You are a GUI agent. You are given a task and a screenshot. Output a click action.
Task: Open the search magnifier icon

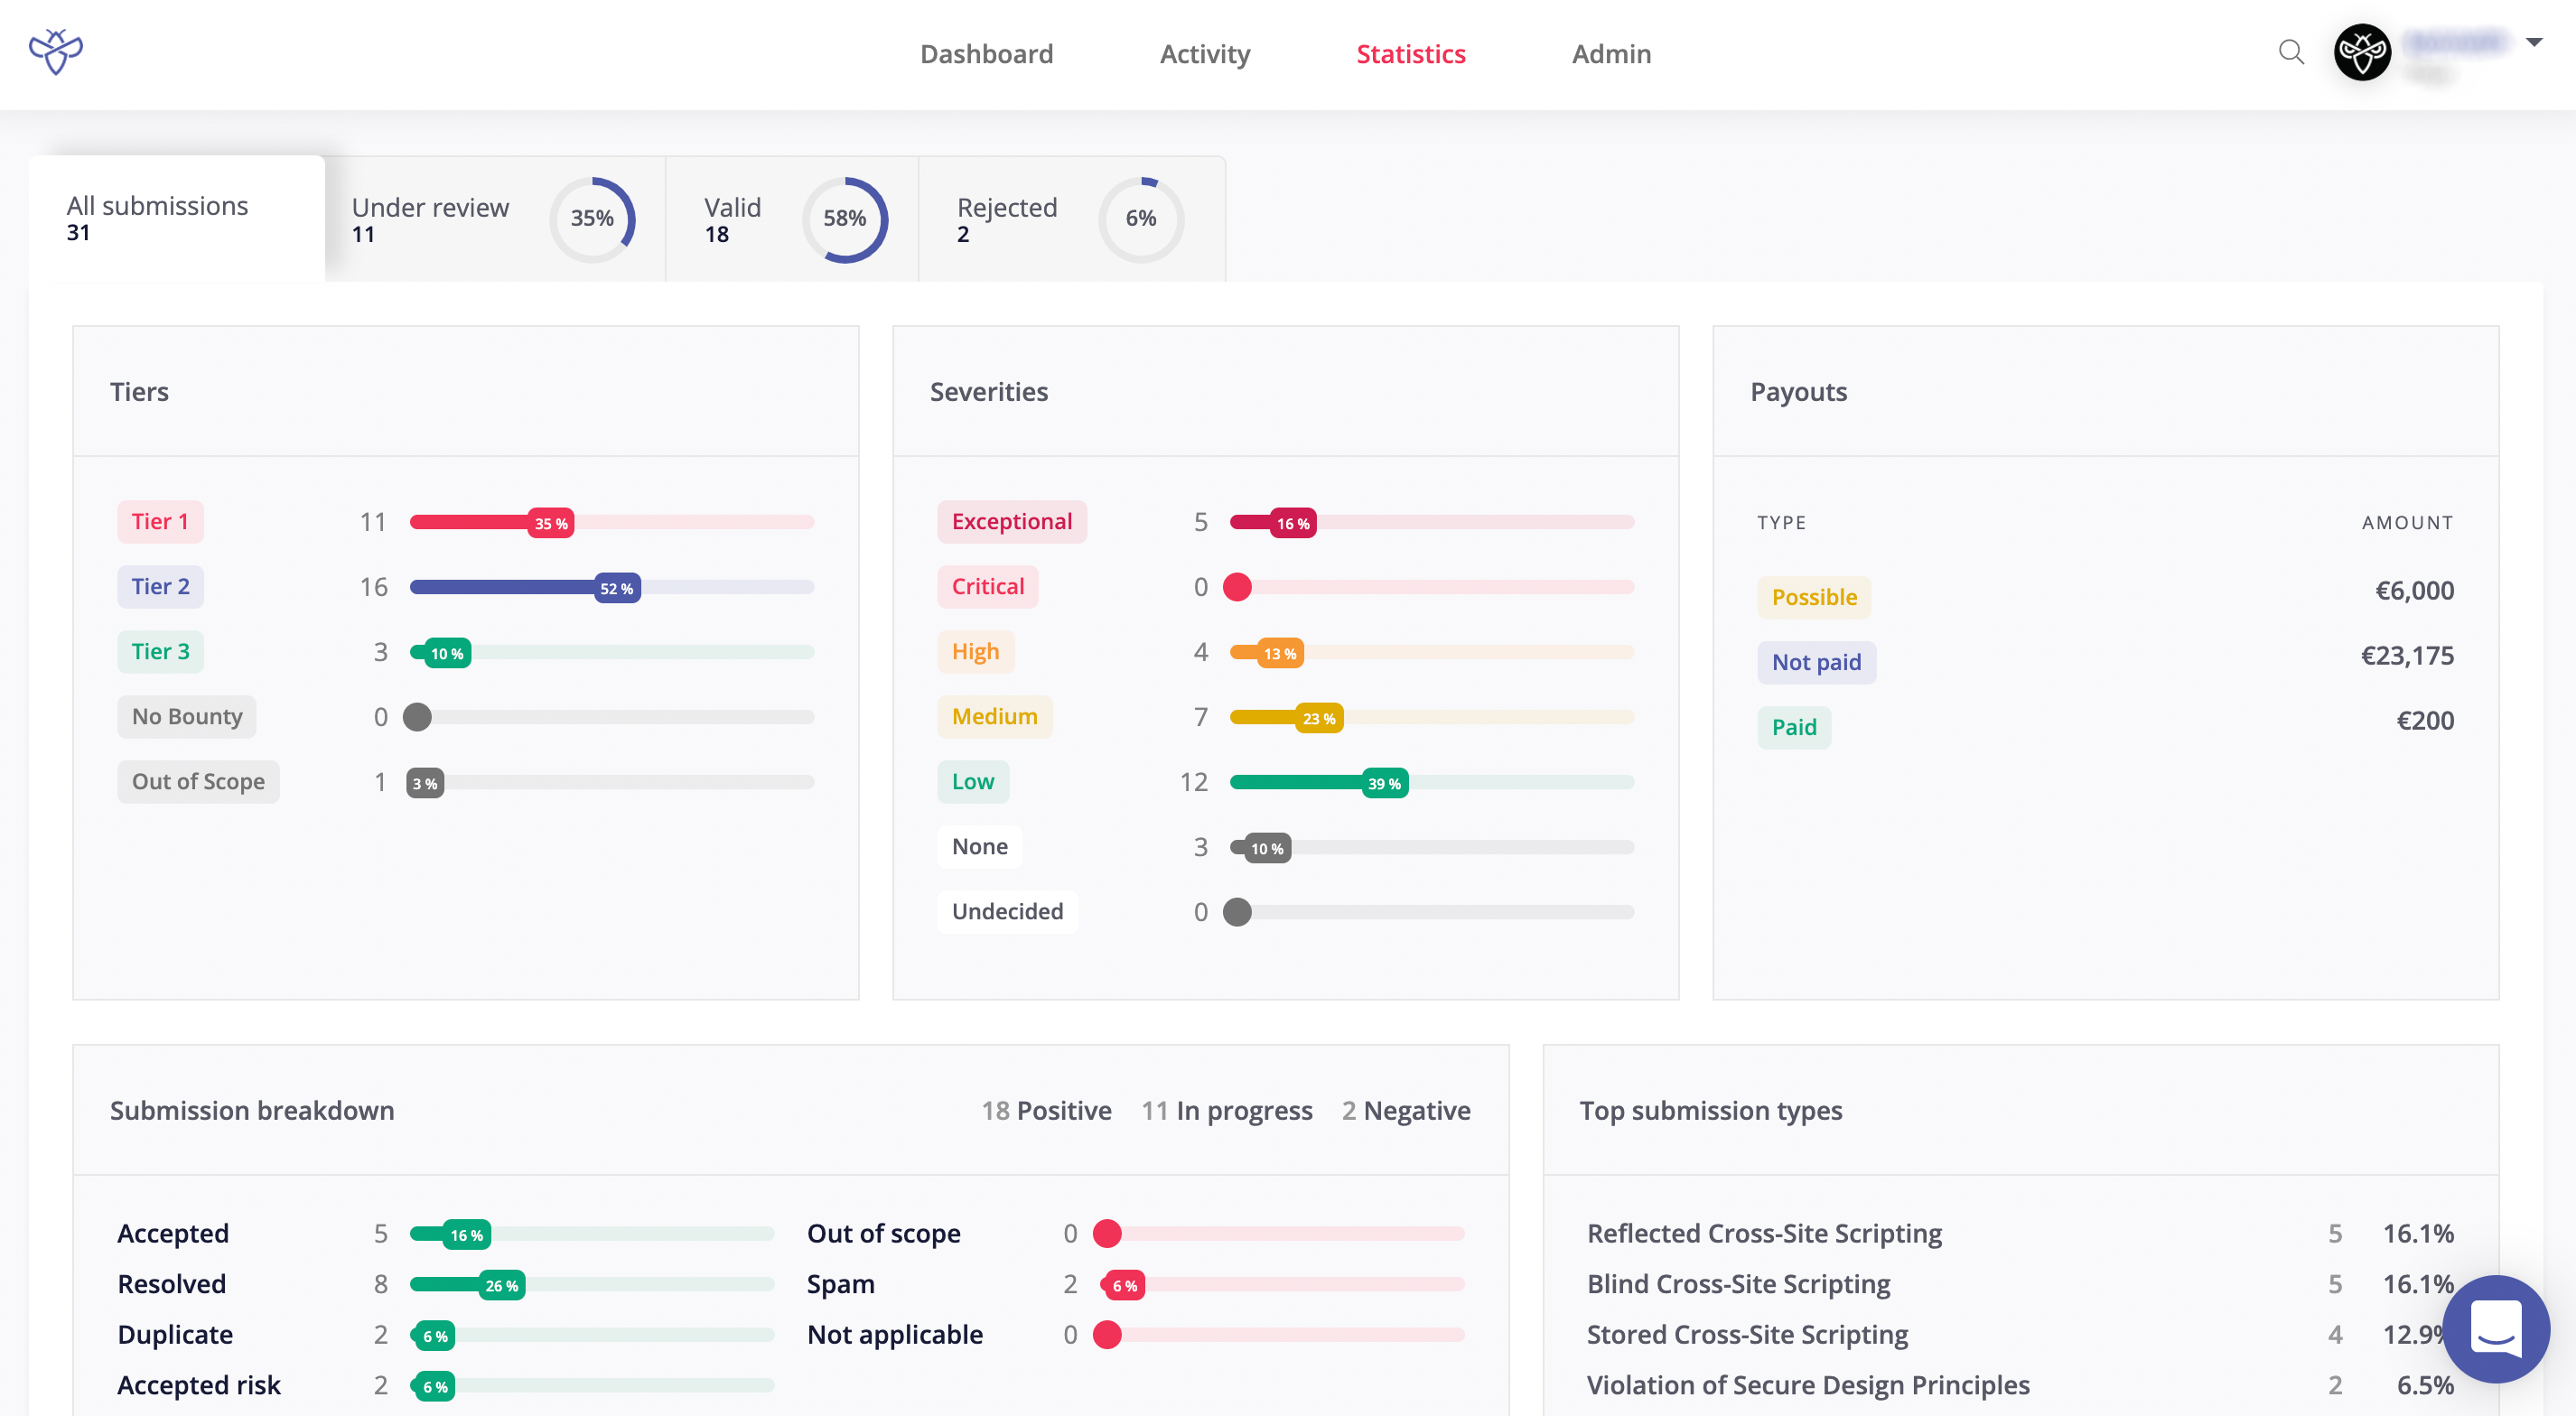click(x=2291, y=52)
